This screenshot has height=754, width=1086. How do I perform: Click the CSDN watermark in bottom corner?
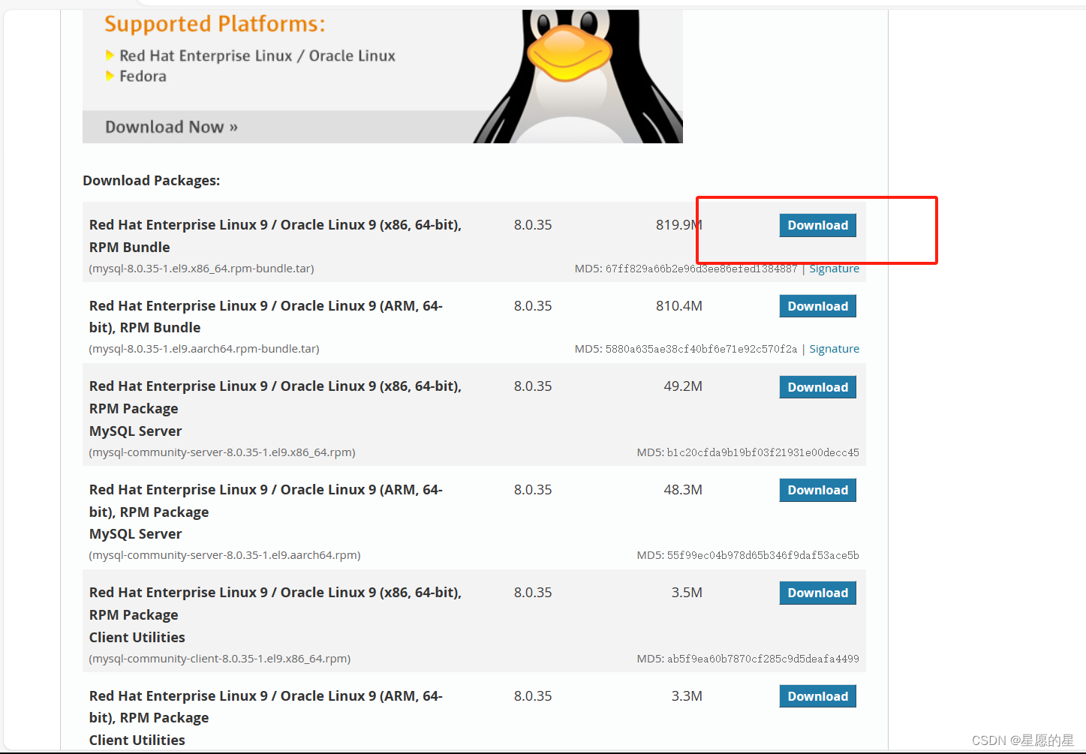(1024, 740)
